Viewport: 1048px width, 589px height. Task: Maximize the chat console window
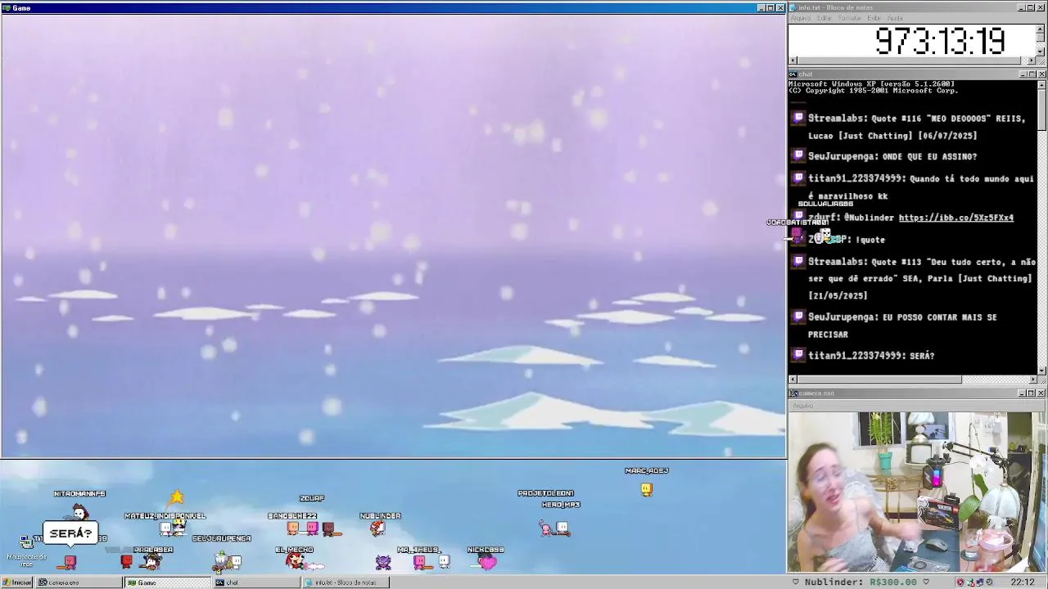[x=1032, y=74]
